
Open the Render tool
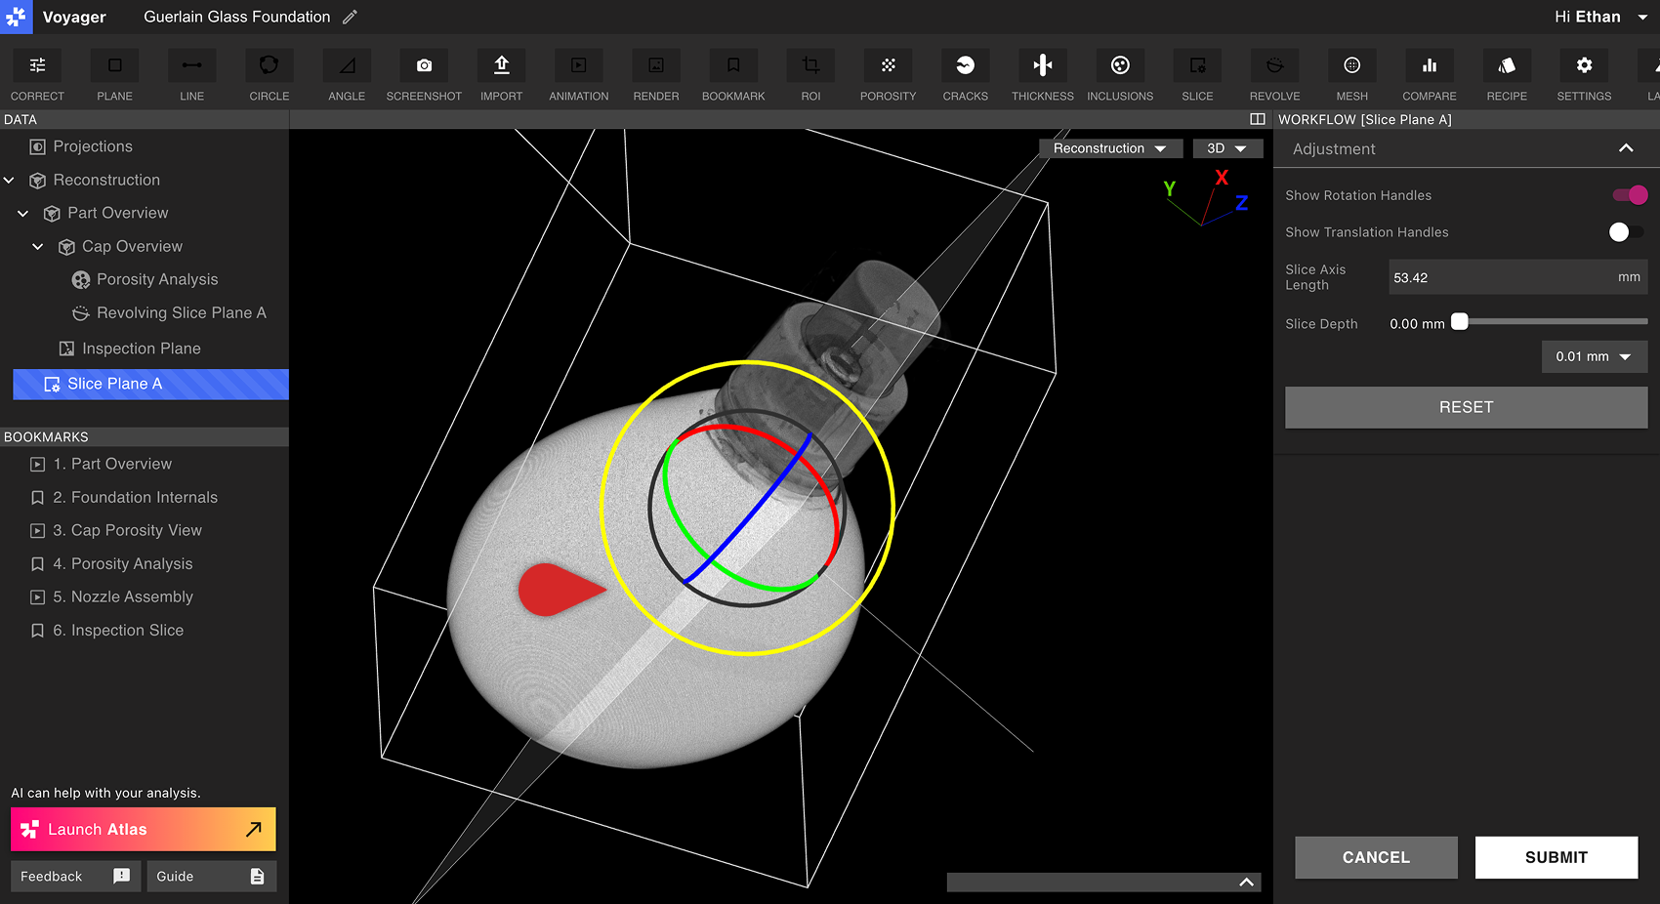[656, 76]
